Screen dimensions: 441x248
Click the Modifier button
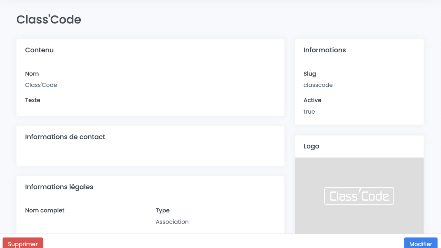(420, 244)
